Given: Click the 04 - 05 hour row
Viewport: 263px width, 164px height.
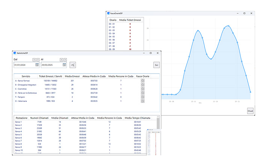Looking at the screenshot, I should 125,37.
